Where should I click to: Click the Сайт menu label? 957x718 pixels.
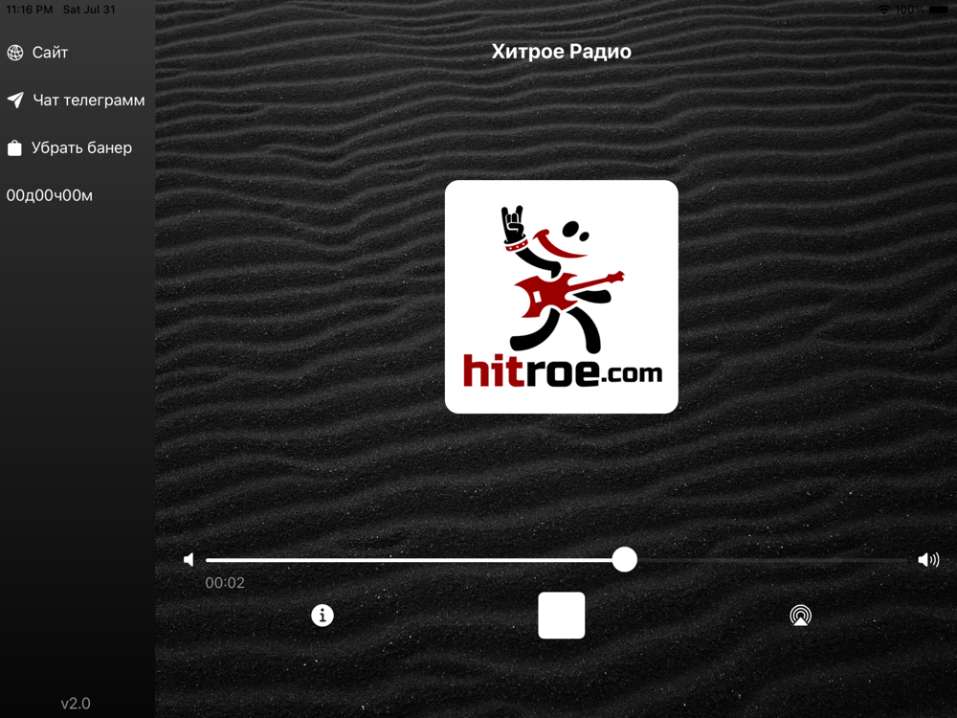[50, 53]
